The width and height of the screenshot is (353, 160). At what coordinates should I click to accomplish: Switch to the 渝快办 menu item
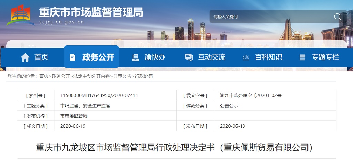tap(155, 57)
